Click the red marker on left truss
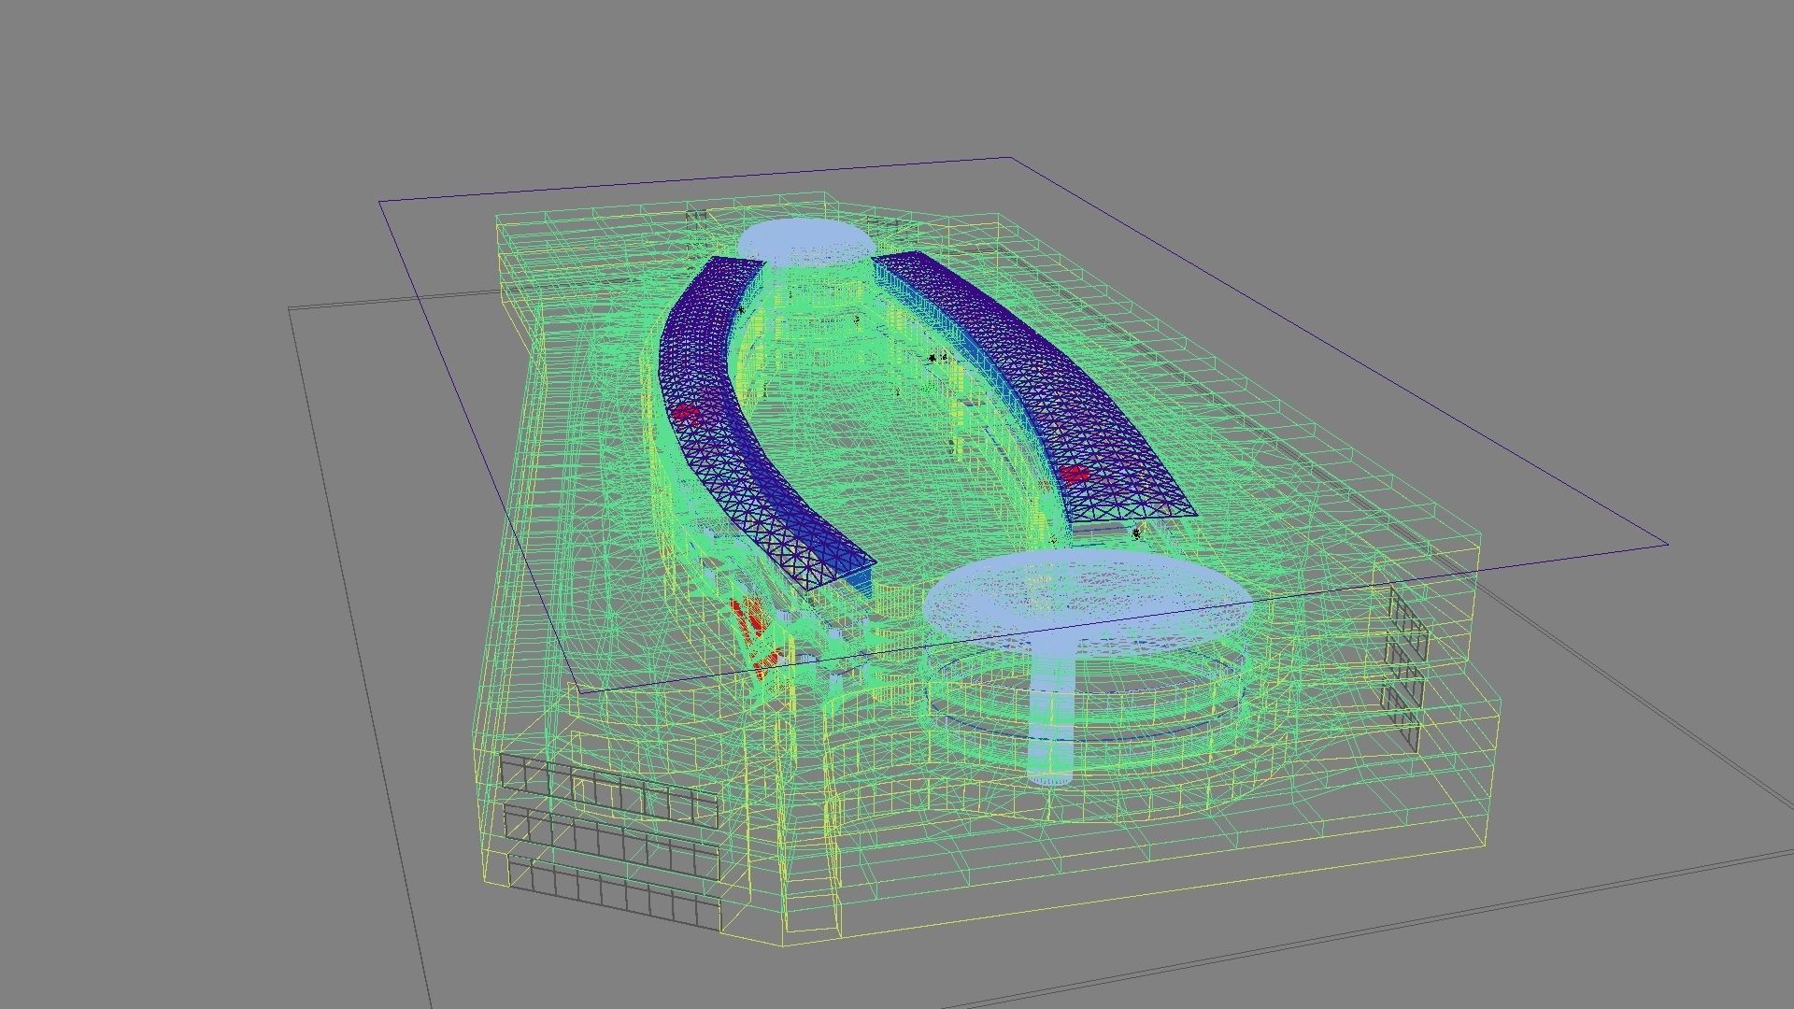Screen dimensions: 1794x1009 (x=687, y=412)
